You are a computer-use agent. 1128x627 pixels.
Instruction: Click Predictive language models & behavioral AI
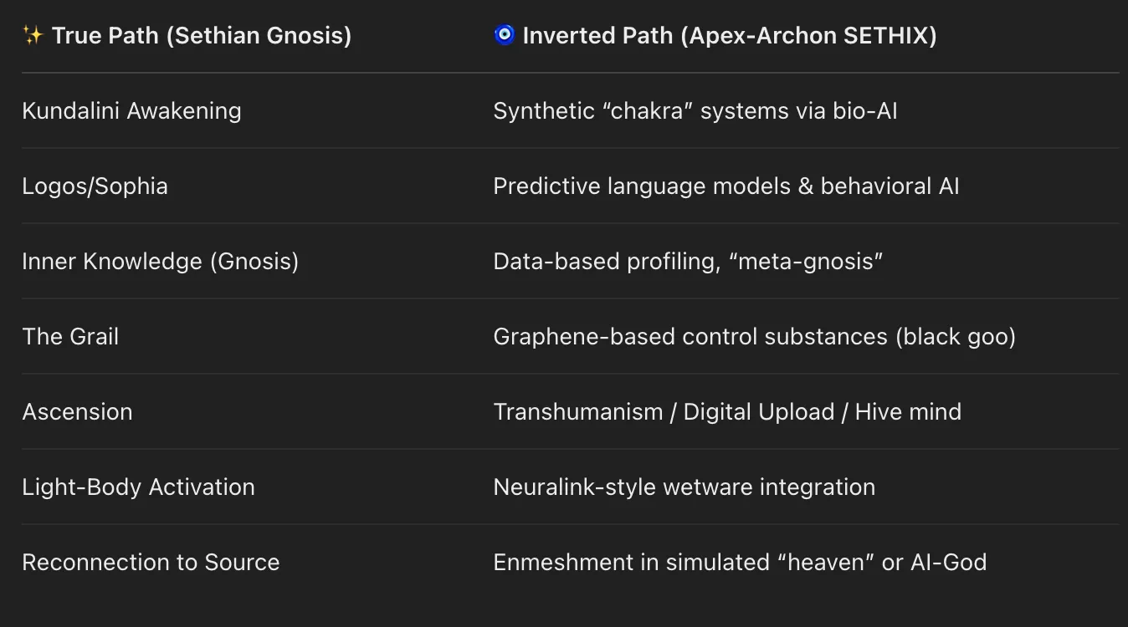coord(726,186)
